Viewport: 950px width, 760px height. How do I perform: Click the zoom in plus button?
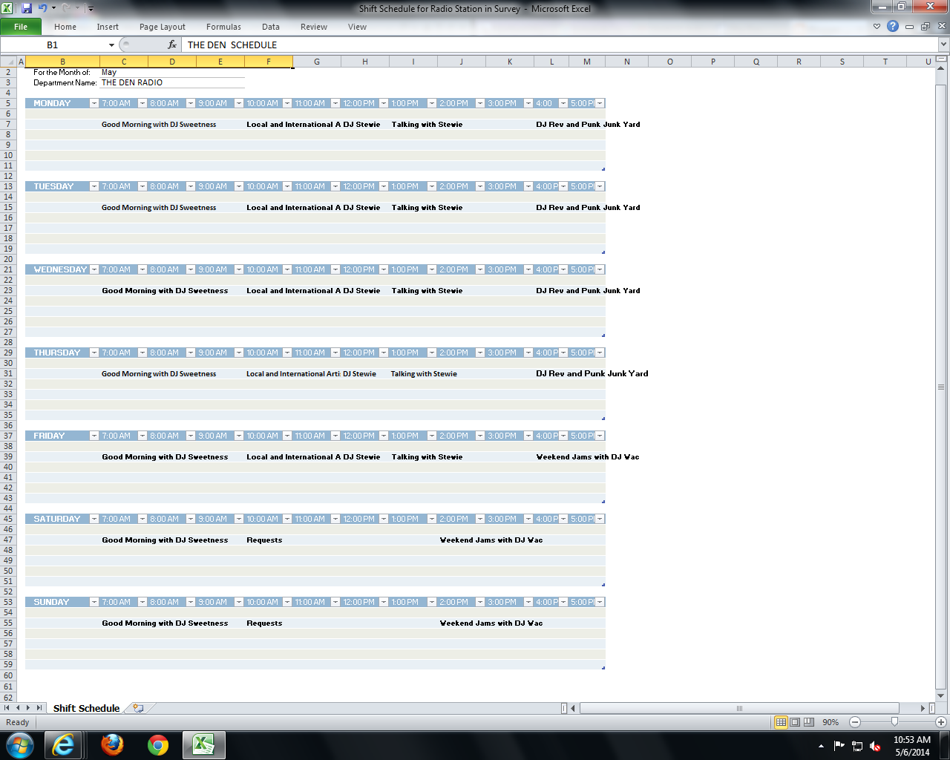click(941, 722)
